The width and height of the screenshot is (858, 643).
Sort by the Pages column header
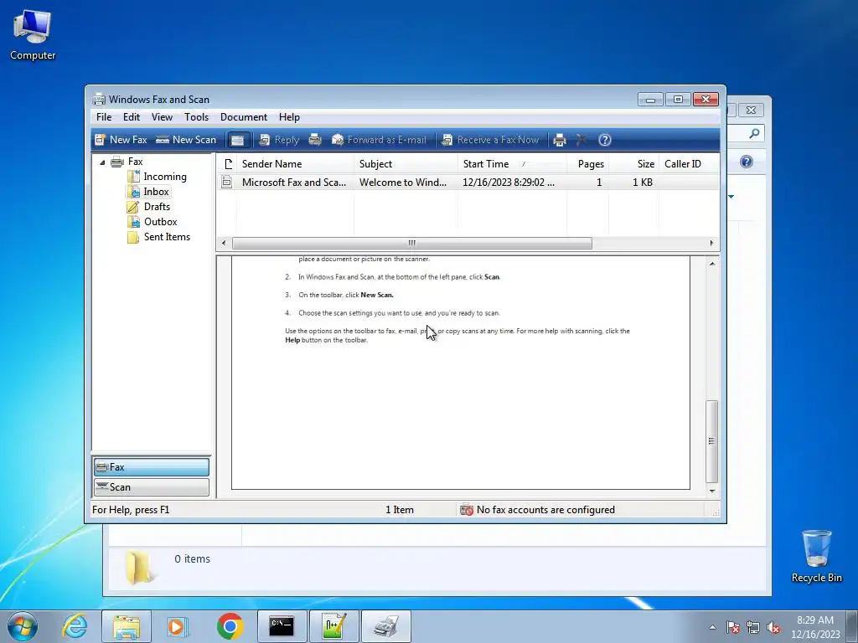point(587,164)
